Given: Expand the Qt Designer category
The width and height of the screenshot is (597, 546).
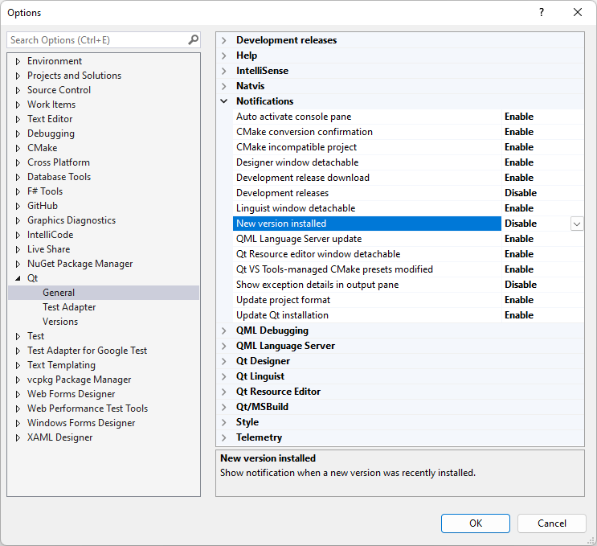Looking at the screenshot, I should (224, 361).
